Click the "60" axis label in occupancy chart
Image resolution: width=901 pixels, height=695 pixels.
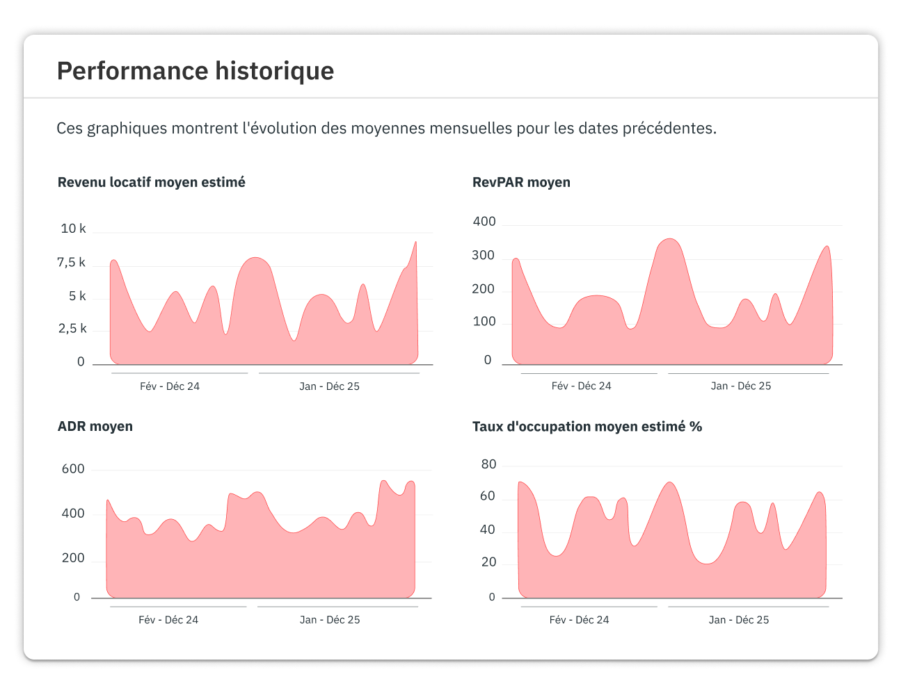488,496
